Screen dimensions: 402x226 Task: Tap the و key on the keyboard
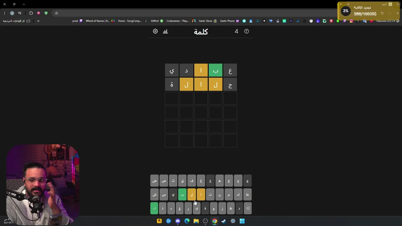(x=214, y=208)
